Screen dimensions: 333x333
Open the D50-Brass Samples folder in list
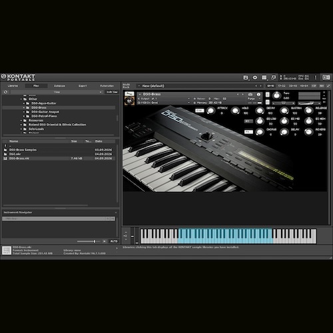[59, 150]
